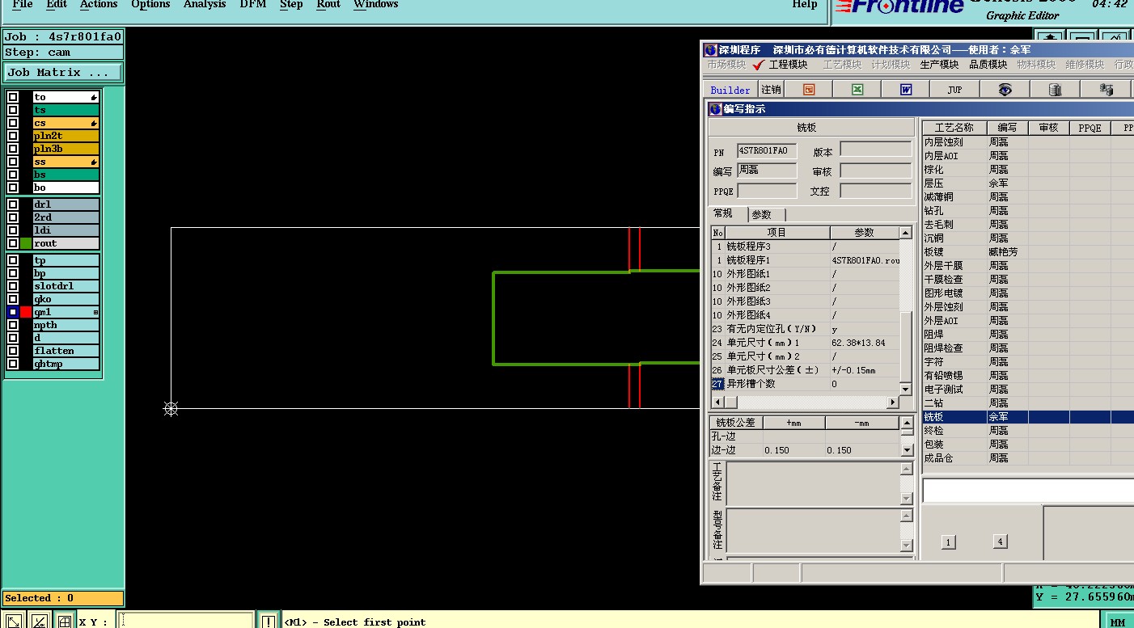The height and width of the screenshot is (628, 1134).
Task: Click the PN field with 4S7R801FA0
Action: pyautogui.click(x=767, y=150)
